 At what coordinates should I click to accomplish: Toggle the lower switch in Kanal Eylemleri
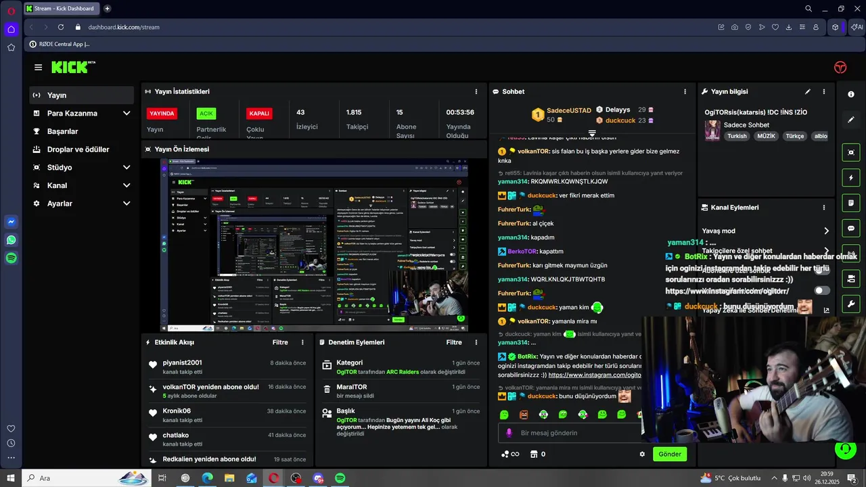822,291
